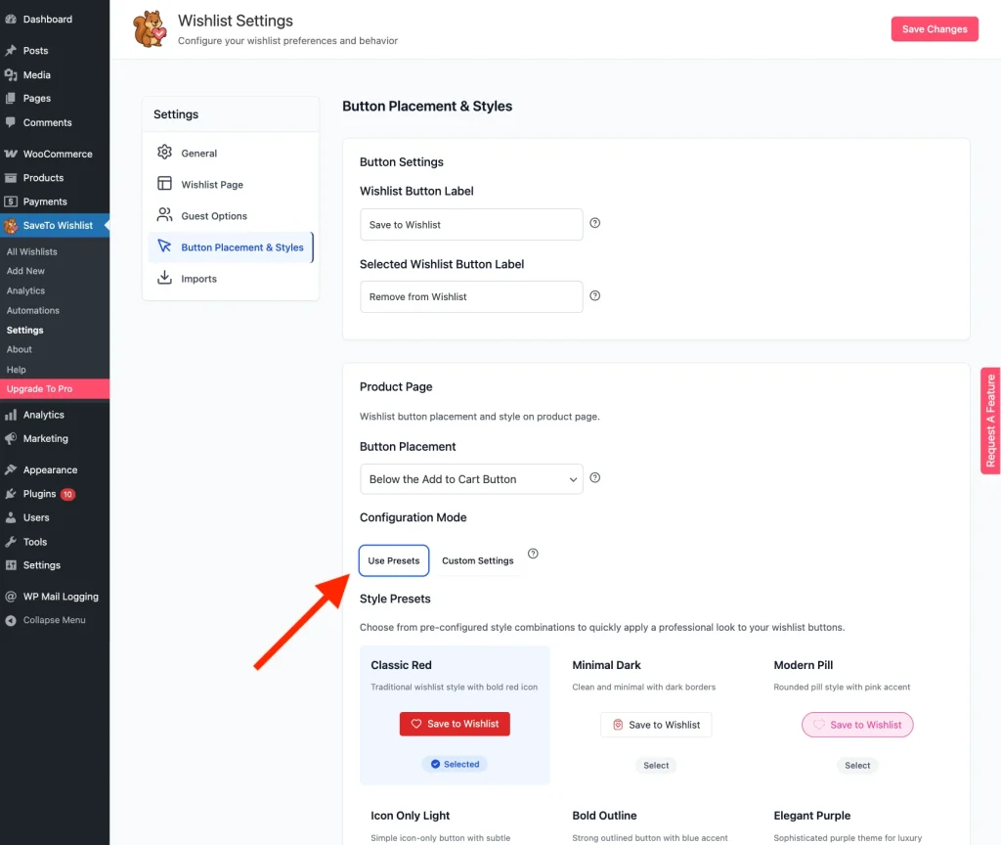This screenshot has width=1001, height=845.
Task: Click help icon next to Button Placement dropdown
Action: (x=595, y=478)
